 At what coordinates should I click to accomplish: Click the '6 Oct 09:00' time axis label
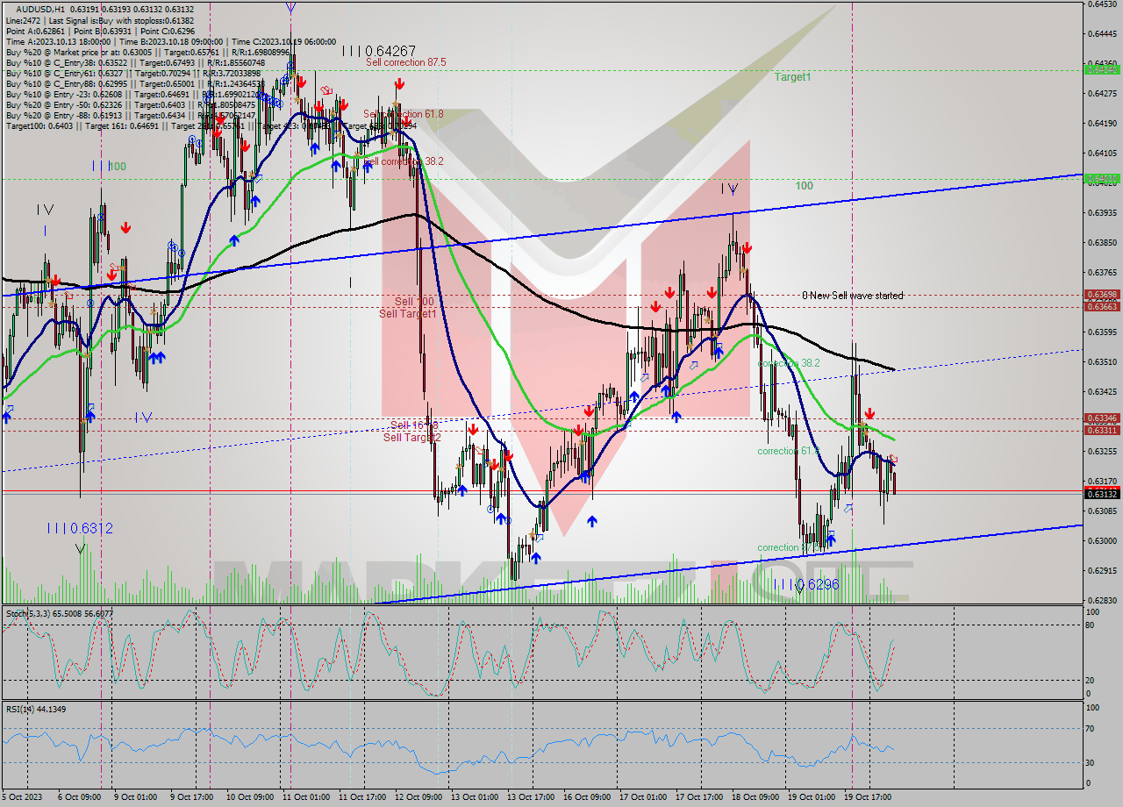click(x=79, y=797)
